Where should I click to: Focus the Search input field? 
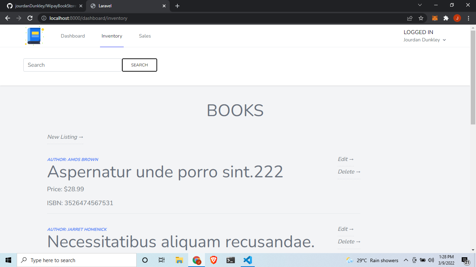click(72, 65)
